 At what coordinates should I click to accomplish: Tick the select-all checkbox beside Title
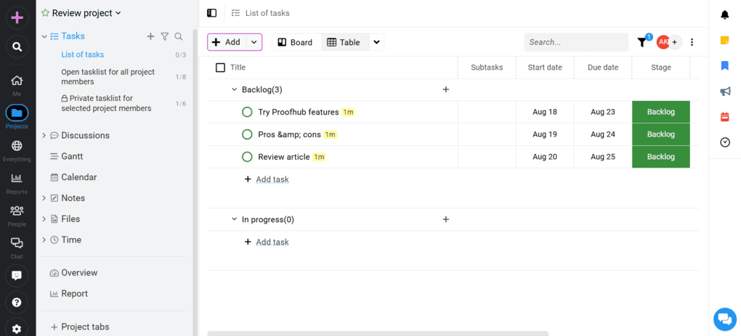point(220,67)
